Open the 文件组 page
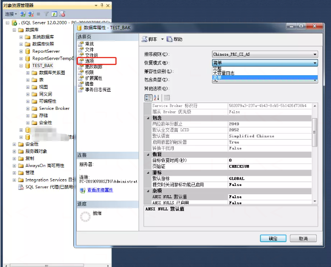This screenshot has height=267, width=331. point(92,55)
